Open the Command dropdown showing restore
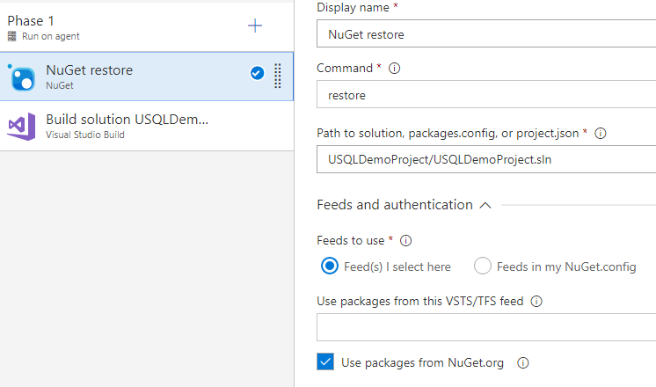Image resolution: width=656 pixels, height=387 pixels. tap(486, 95)
